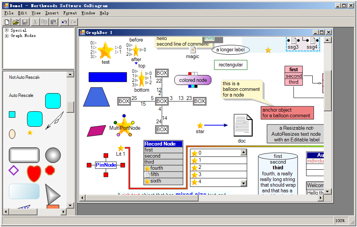The height and width of the screenshot is (227, 357).
Task: Click the Save floppy disk icon
Action: pos(25,22)
